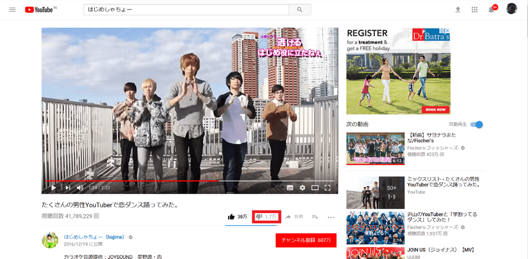
Task: Open the YouTube apps grid
Action: coord(474,9)
